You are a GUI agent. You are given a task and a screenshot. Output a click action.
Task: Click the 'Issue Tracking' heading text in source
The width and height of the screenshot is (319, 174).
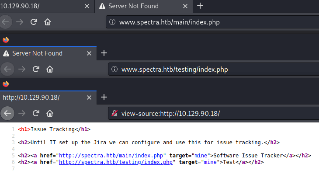[x=53, y=129]
